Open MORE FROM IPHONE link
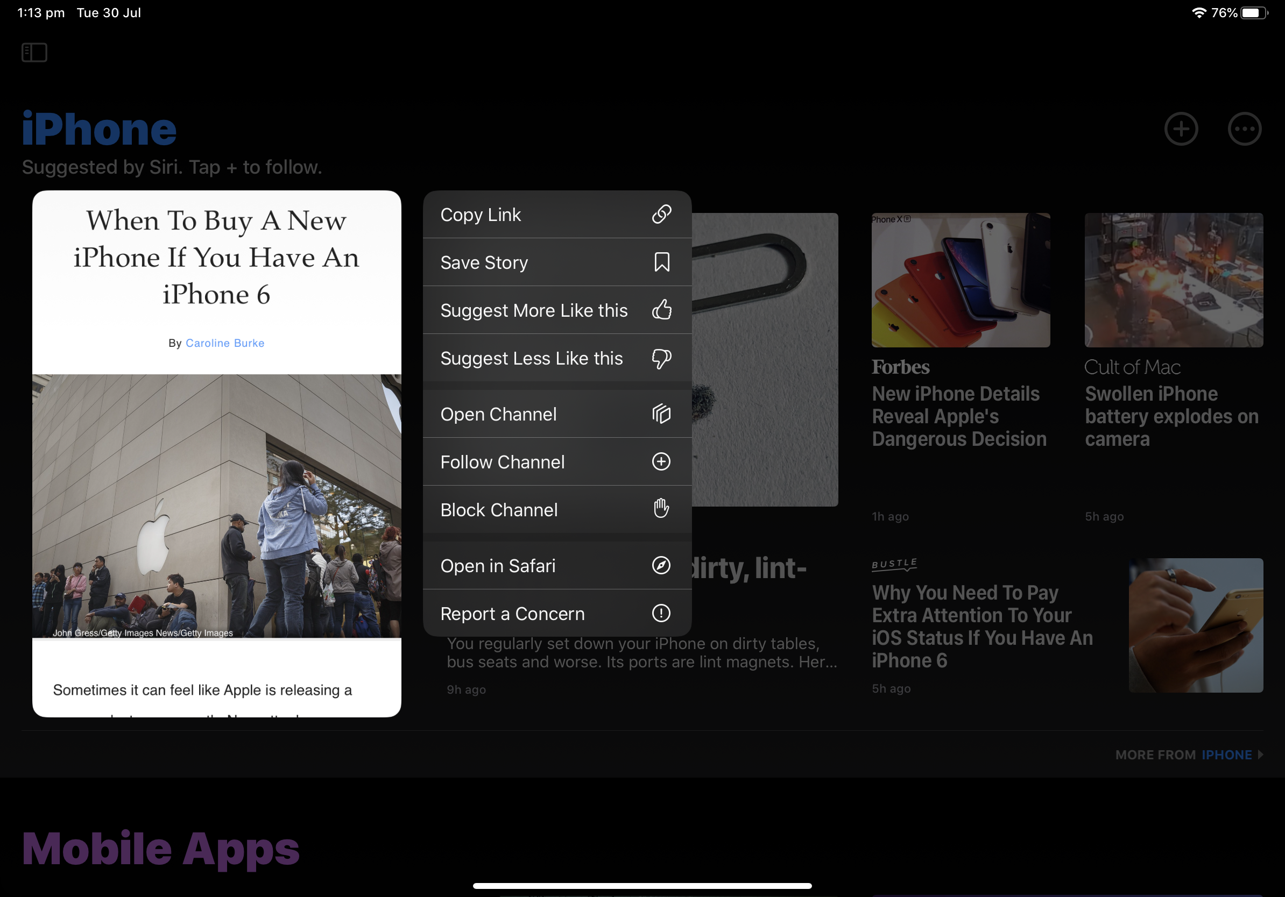 click(1188, 754)
